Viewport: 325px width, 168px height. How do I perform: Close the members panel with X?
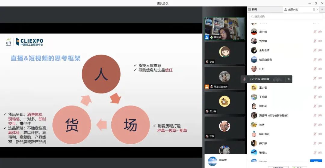pyautogui.click(x=317, y=10)
